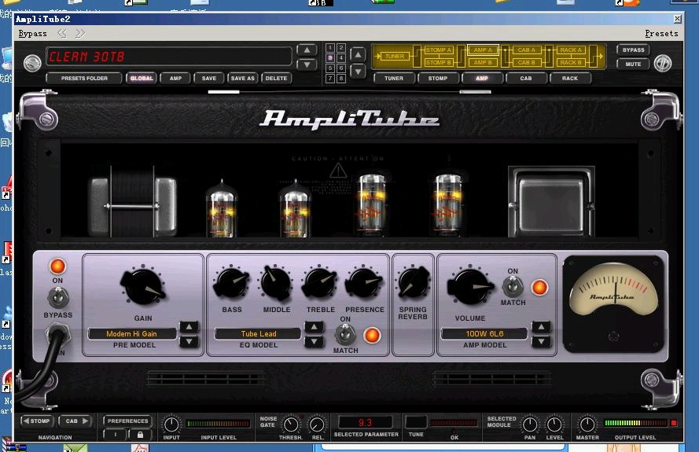Switch to the STOMP module tab
Viewport: 699px width, 452px height.
[x=438, y=78]
